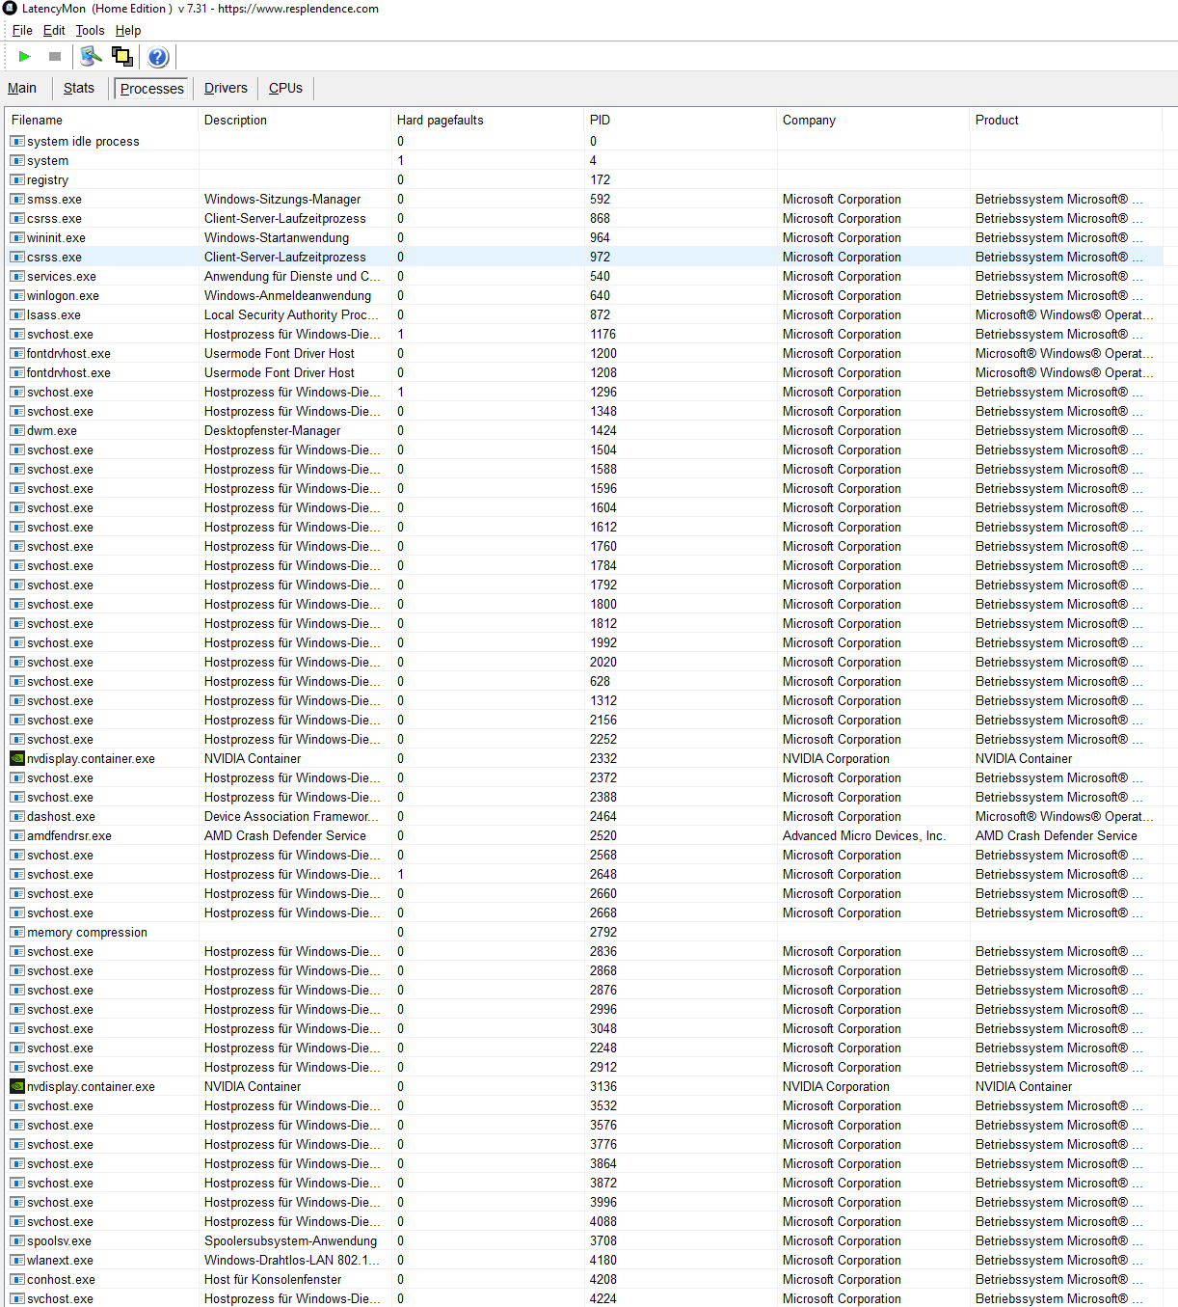Image resolution: width=1178 pixels, height=1307 pixels.
Task: Open the File menu
Action: pyautogui.click(x=22, y=31)
